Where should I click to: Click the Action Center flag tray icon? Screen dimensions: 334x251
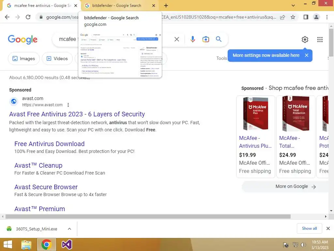(x=286, y=245)
